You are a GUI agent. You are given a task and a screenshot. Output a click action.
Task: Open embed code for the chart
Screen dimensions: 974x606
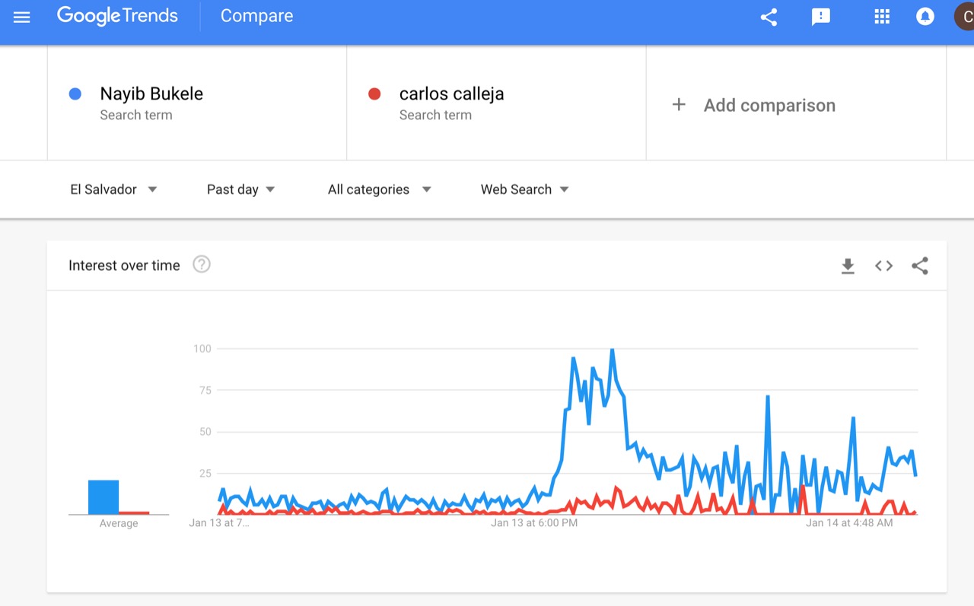pyautogui.click(x=883, y=266)
